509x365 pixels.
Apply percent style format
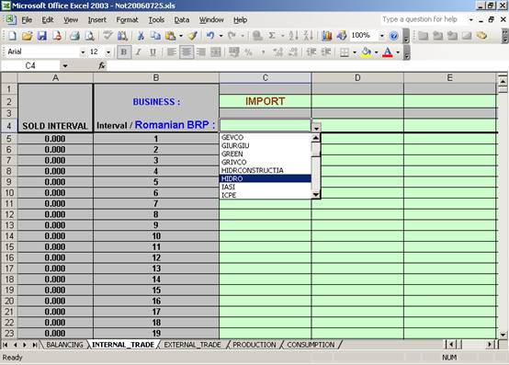coord(249,52)
